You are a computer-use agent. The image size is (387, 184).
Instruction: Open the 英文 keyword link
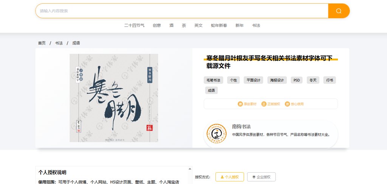198,25
